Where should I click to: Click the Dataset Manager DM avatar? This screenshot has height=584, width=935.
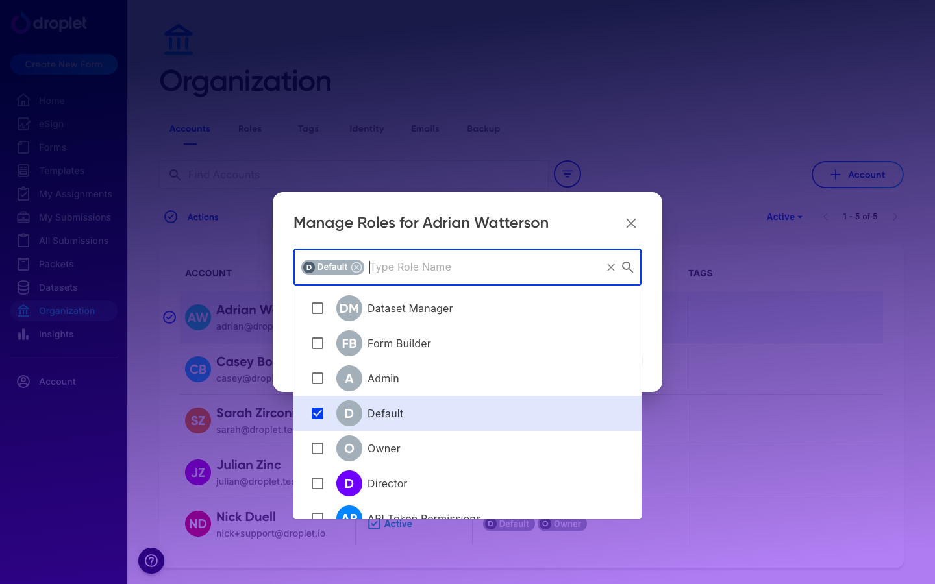(x=349, y=308)
